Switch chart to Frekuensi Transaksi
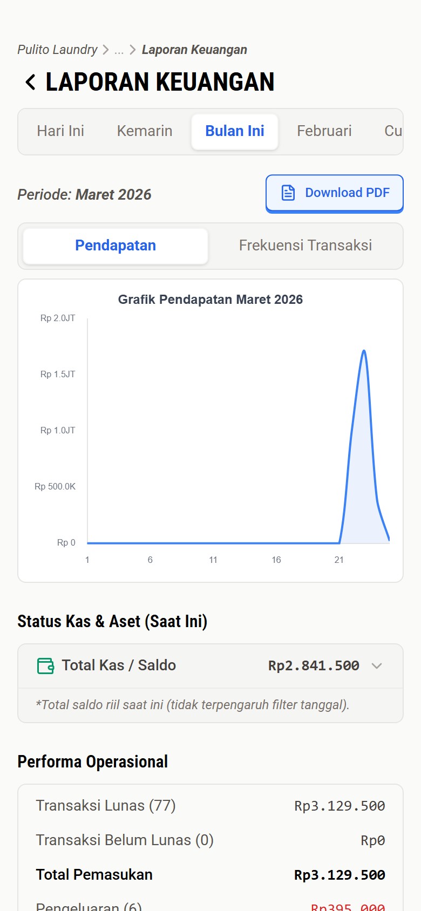Viewport: 421px width, 911px height. tap(305, 246)
